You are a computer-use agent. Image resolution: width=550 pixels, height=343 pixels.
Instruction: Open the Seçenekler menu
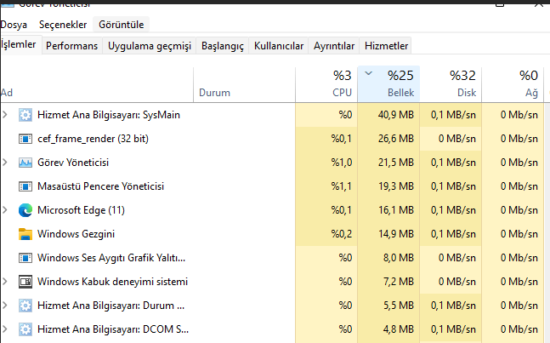coord(63,25)
